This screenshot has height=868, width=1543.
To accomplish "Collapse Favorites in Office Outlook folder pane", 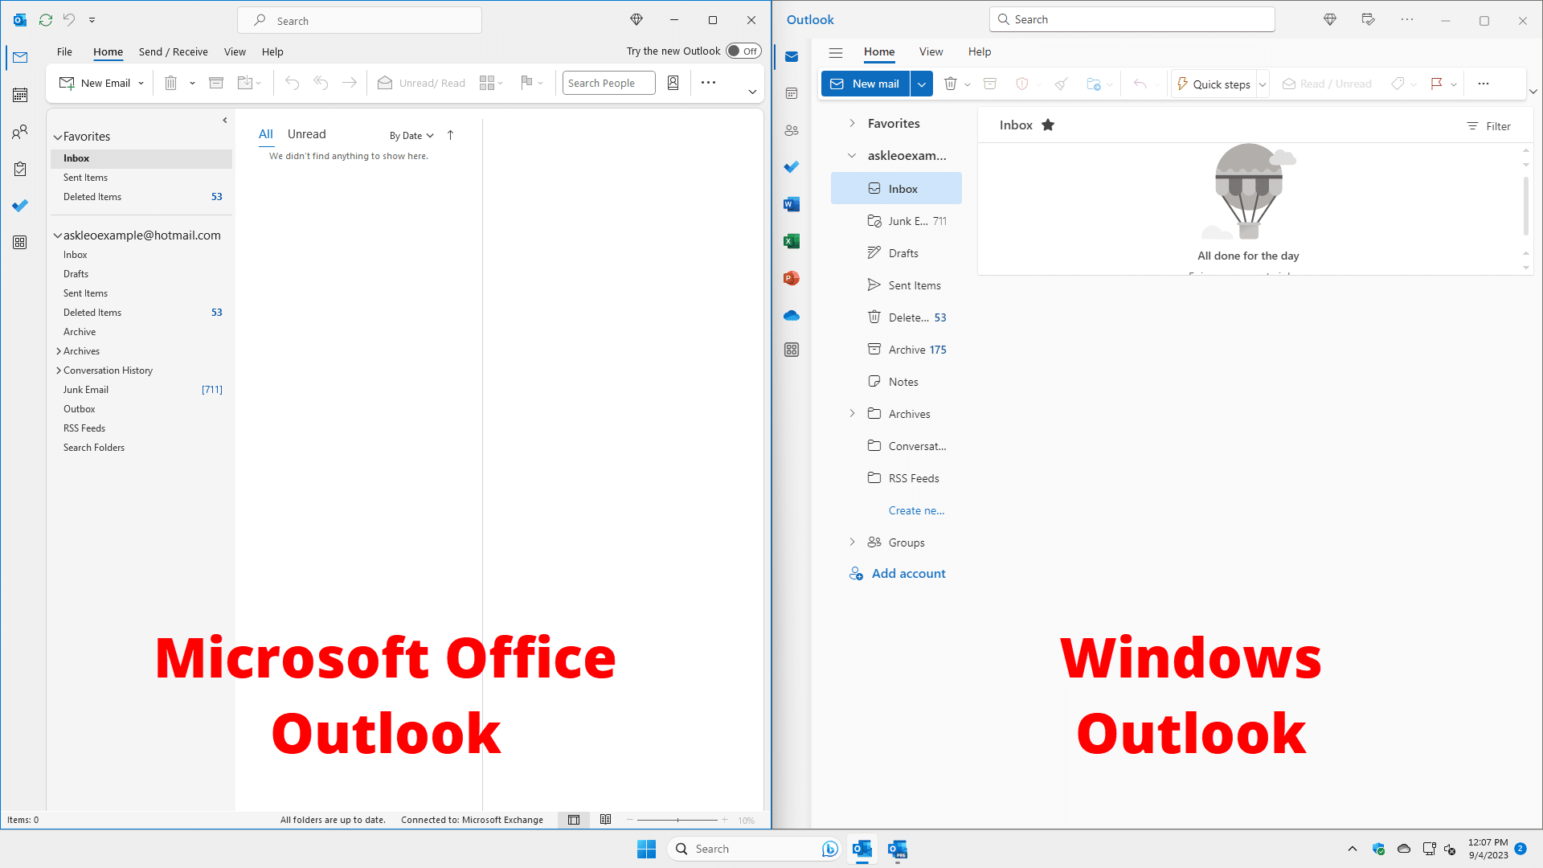I will click(58, 137).
